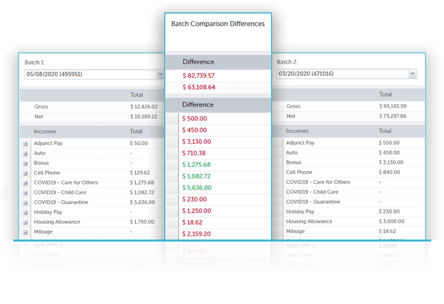This screenshot has width=444, height=304.
Task: Click Batch 2 Bonus amount $ 3,130.00
Action: pos(391,162)
